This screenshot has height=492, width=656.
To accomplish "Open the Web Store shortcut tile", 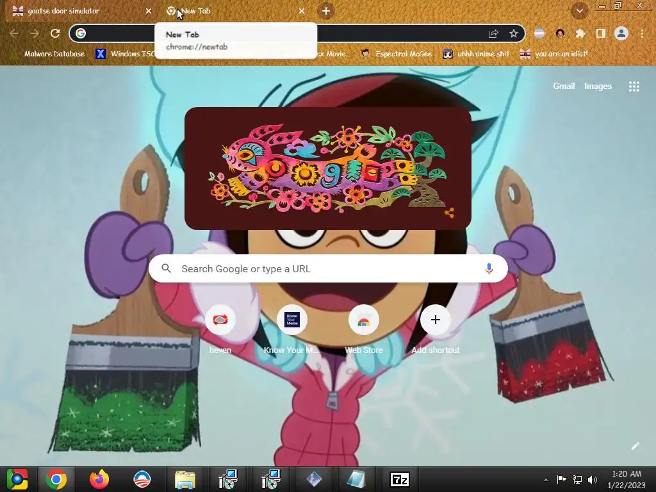I will click(364, 330).
